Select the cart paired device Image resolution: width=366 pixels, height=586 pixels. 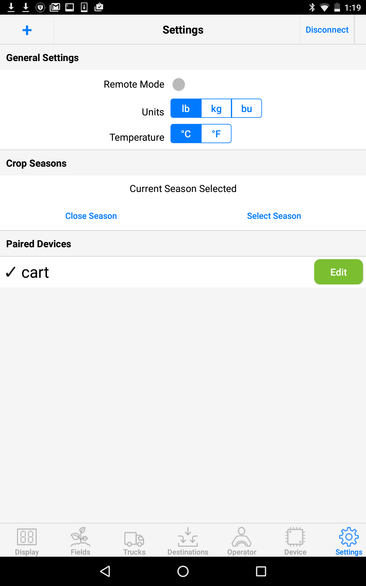[35, 272]
